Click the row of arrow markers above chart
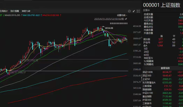 coord(119,24)
